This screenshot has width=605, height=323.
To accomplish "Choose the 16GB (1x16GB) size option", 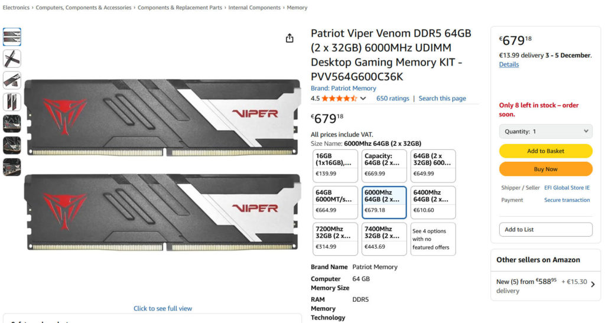I will pos(335,165).
